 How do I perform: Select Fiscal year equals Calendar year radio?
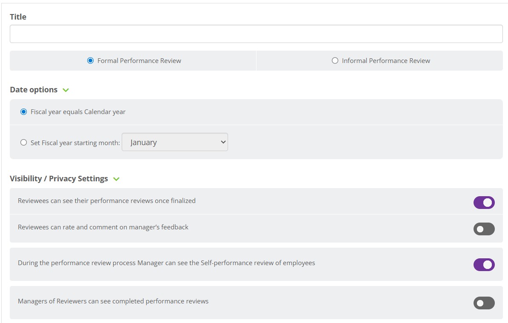click(24, 112)
